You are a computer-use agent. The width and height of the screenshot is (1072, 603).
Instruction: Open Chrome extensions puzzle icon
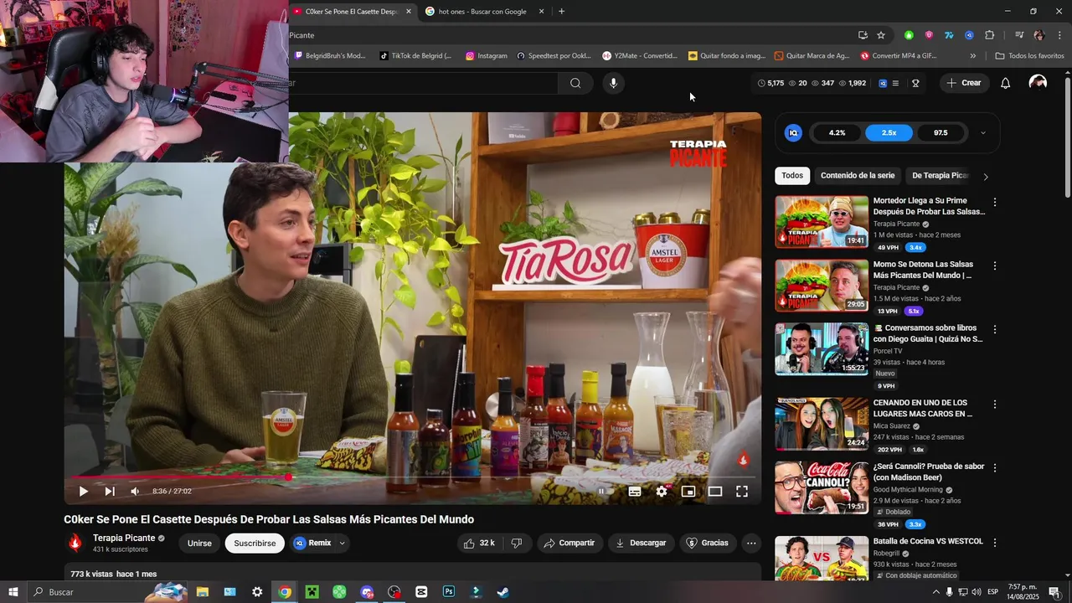pyautogui.click(x=989, y=35)
